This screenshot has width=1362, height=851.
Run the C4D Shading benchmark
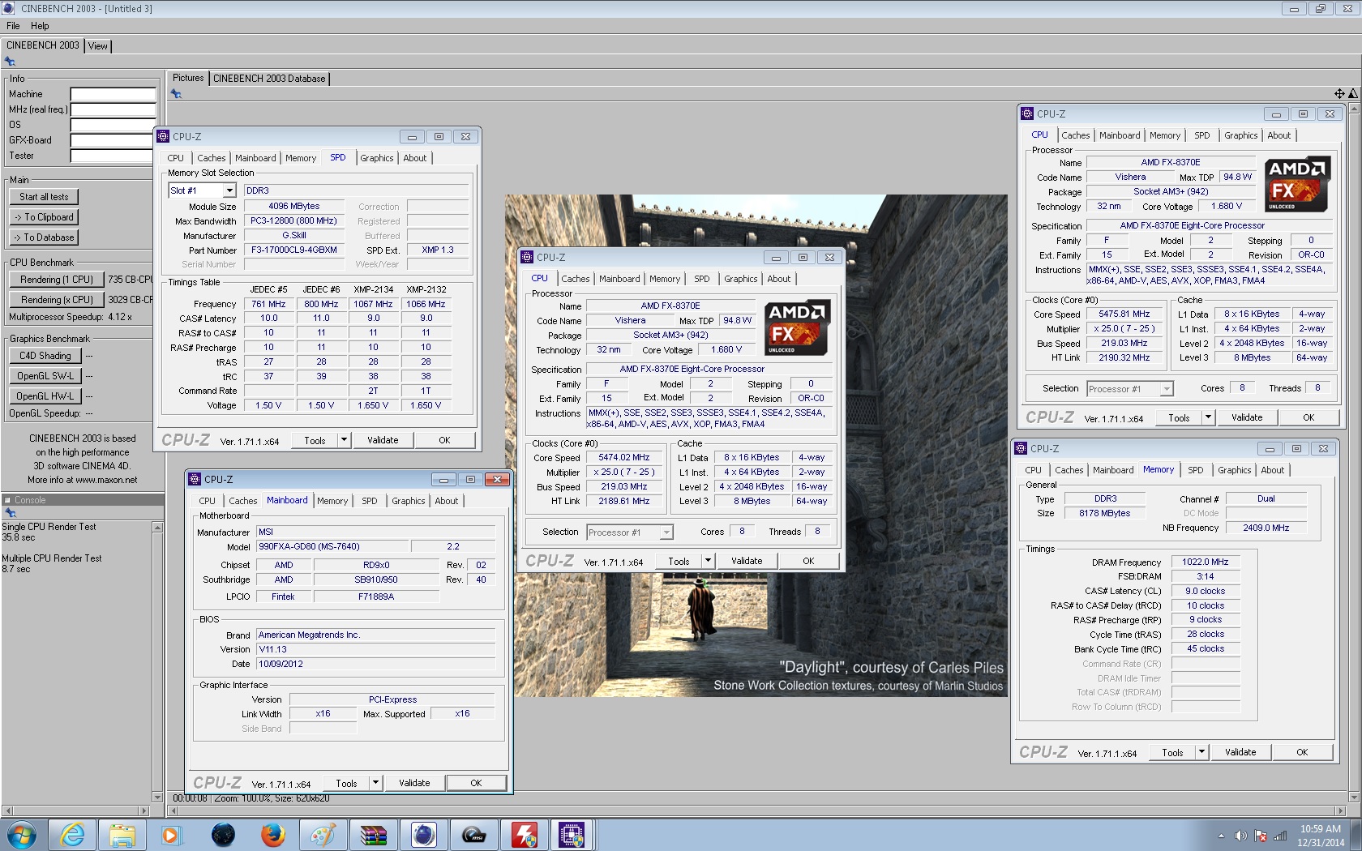pos(45,356)
